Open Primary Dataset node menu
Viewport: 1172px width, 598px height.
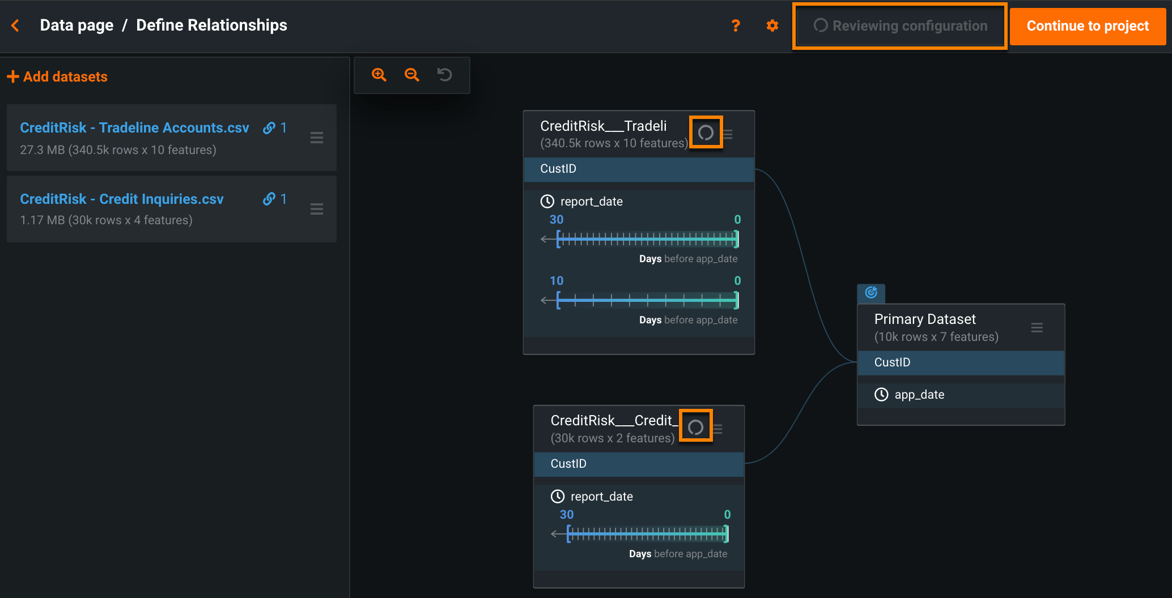[1037, 327]
